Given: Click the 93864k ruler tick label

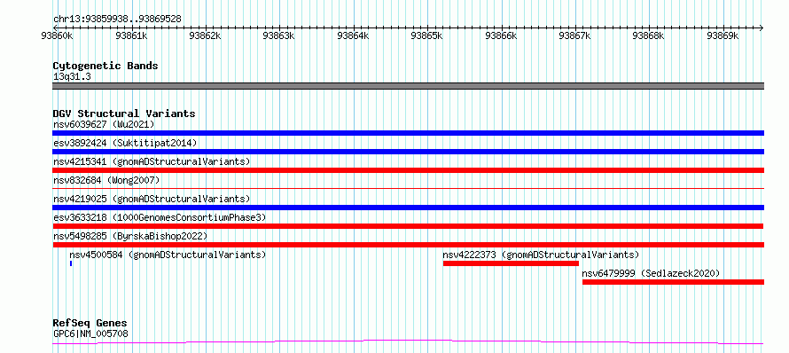Looking at the screenshot, I should [x=353, y=35].
